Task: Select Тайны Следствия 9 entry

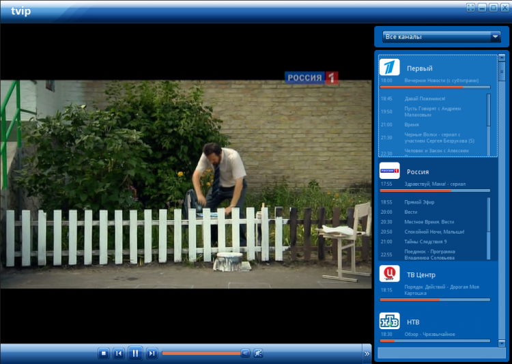Action: pos(425,242)
